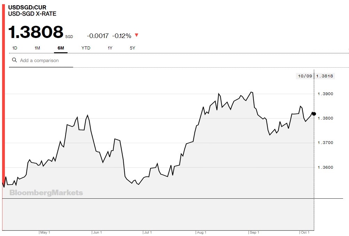This screenshot has height=236, width=349.
Task: Click the 1.3900 y-axis label
Action: [x=325, y=94]
